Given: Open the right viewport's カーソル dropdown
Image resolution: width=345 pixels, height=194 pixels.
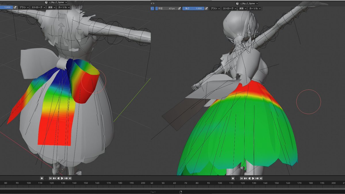Looking at the screenshot, I should (x=255, y=9).
